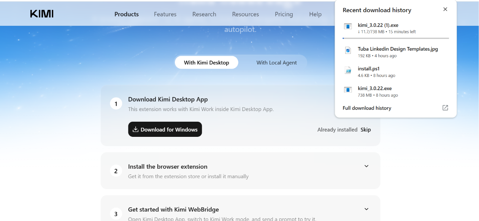Select the With Kimi Desktop tab

[x=206, y=63]
